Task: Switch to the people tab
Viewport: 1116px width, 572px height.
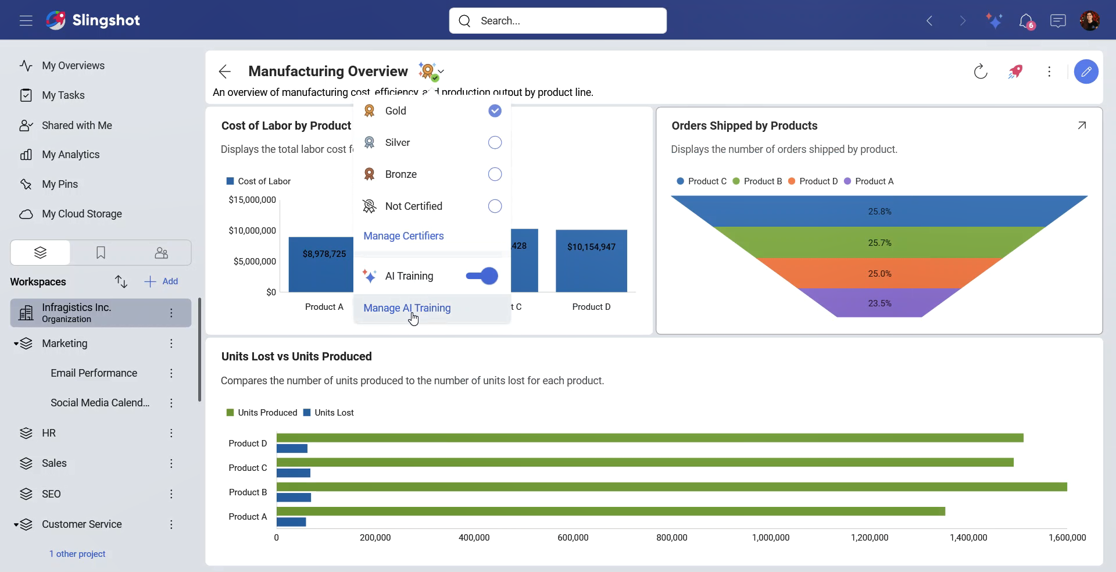Action: (x=161, y=253)
